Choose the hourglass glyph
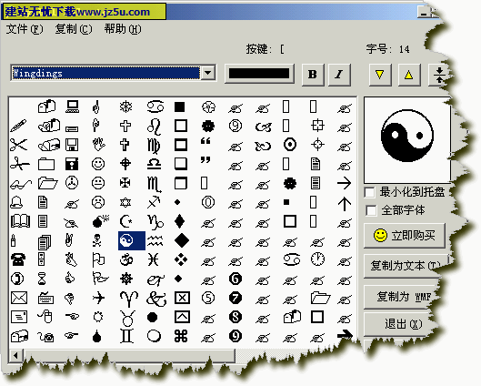The height and width of the screenshot is (386, 481). click(42, 279)
